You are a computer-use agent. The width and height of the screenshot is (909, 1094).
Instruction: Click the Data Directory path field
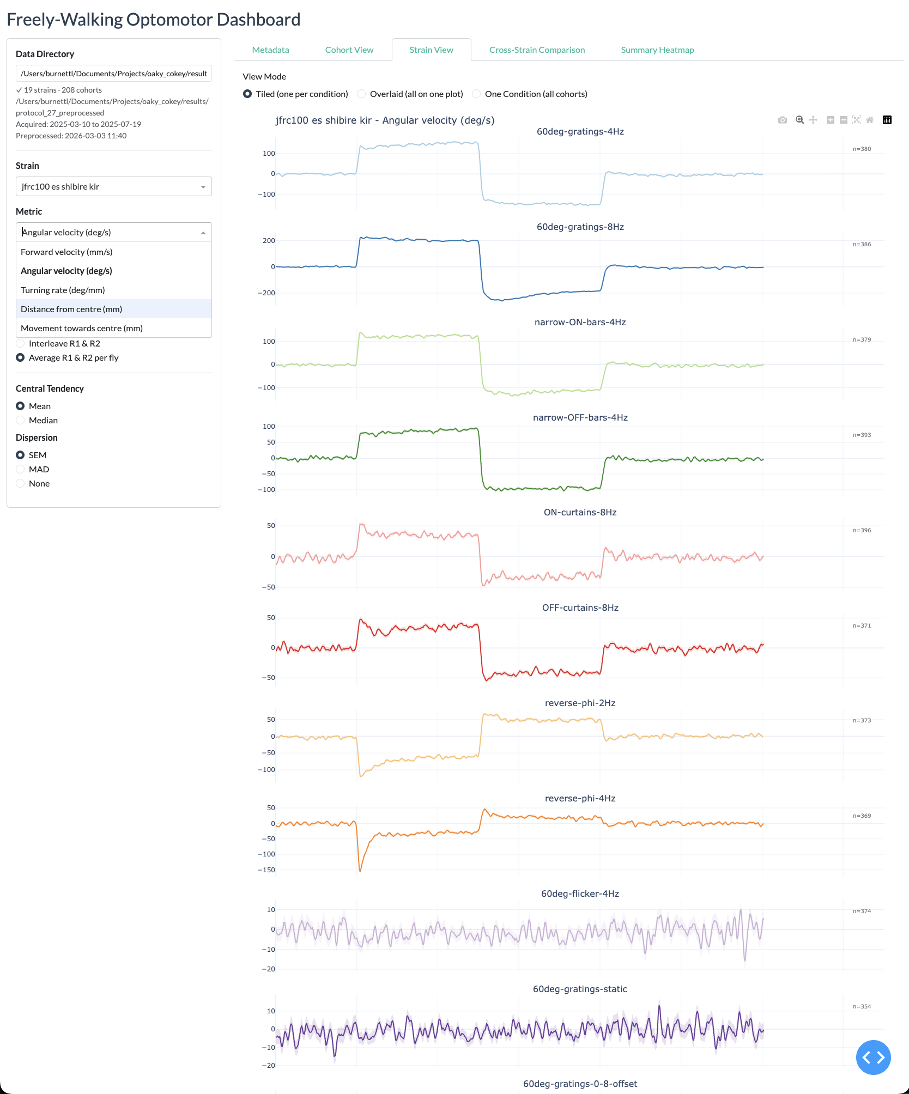113,74
